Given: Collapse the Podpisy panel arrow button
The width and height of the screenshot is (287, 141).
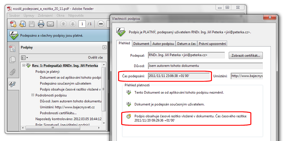Looking at the screenshot, I should 104,47.
